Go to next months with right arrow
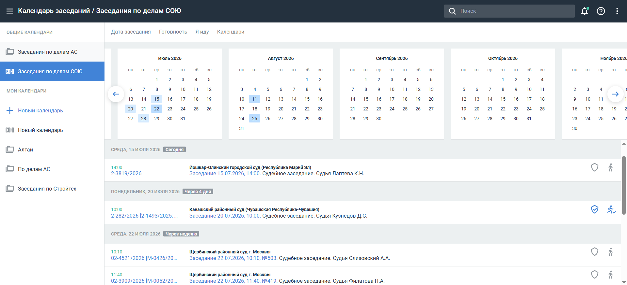The width and height of the screenshot is (627, 285). tap(616, 94)
